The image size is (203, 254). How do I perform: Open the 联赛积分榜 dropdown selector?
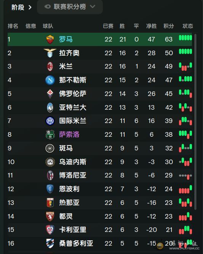click(70, 7)
